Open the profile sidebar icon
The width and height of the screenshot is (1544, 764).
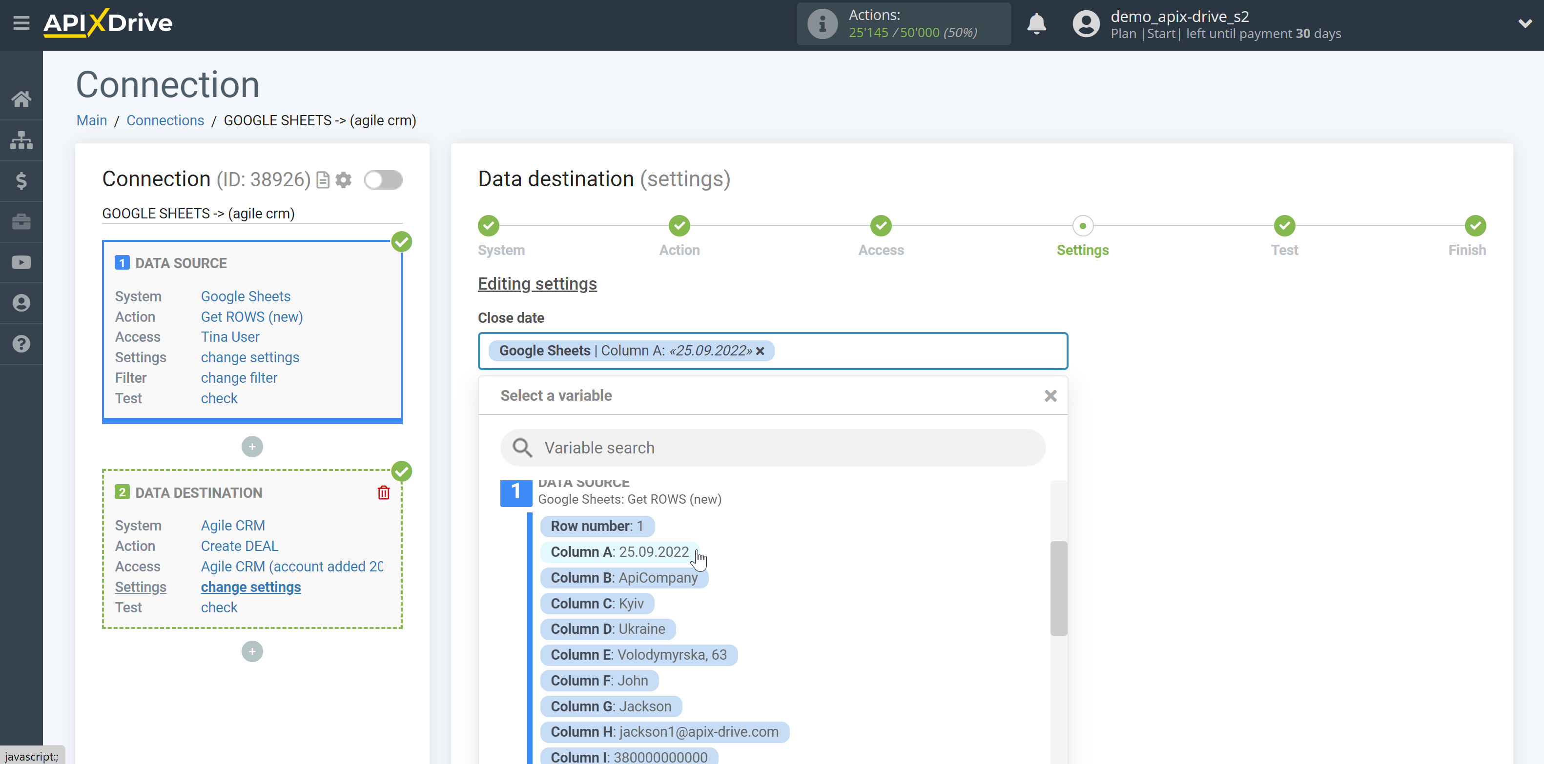pyautogui.click(x=21, y=303)
